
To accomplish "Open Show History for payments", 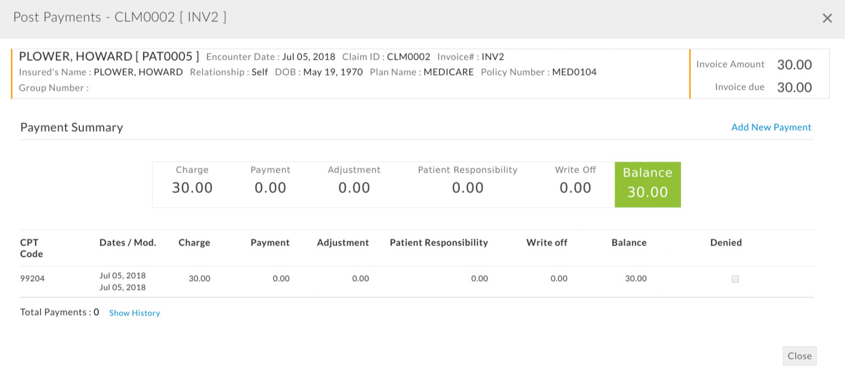I will coord(135,313).
